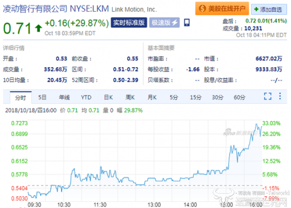The width and height of the screenshot is (291, 208).
Task: Expand chart with fullscreen icon
Action: click(268, 96)
